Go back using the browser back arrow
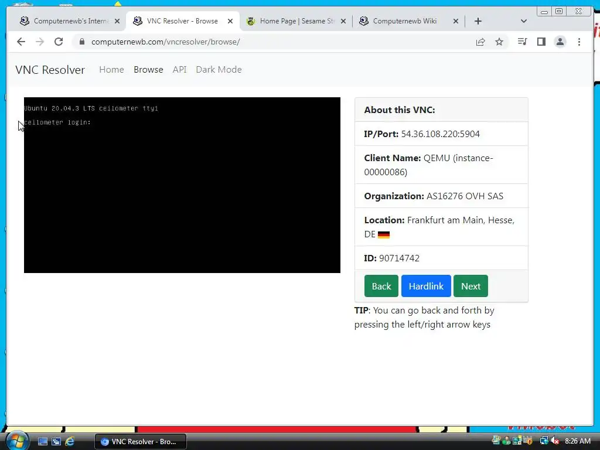The width and height of the screenshot is (600, 450). [21, 42]
